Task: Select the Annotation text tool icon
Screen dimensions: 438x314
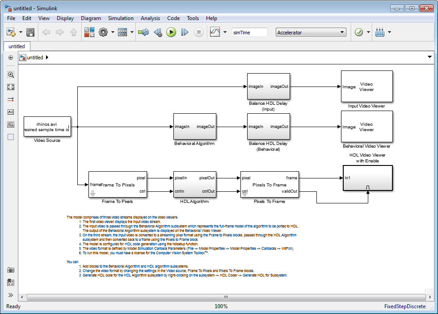Action: coord(11,112)
